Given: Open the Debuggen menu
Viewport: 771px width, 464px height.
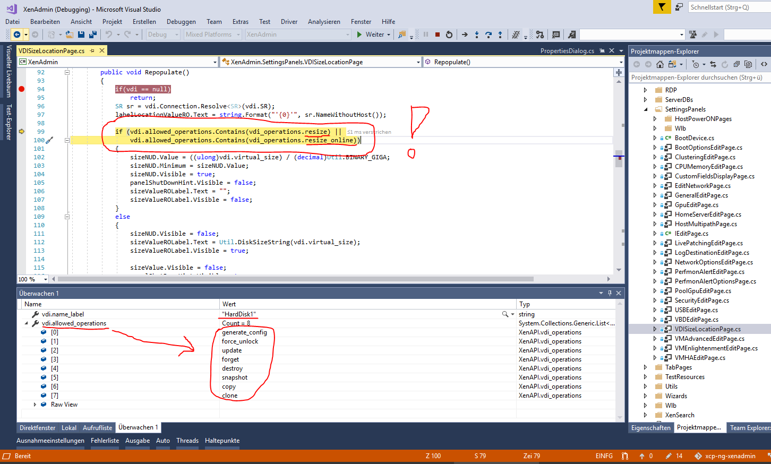Looking at the screenshot, I should (181, 22).
